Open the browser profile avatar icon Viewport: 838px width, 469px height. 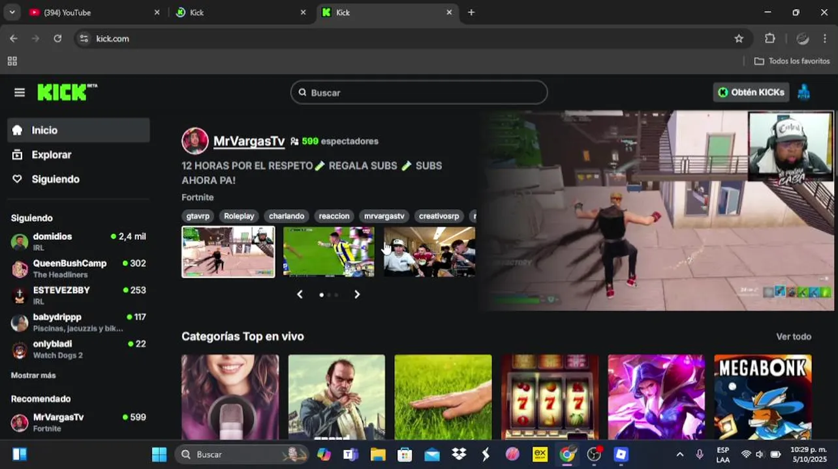click(x=803, y=38)
